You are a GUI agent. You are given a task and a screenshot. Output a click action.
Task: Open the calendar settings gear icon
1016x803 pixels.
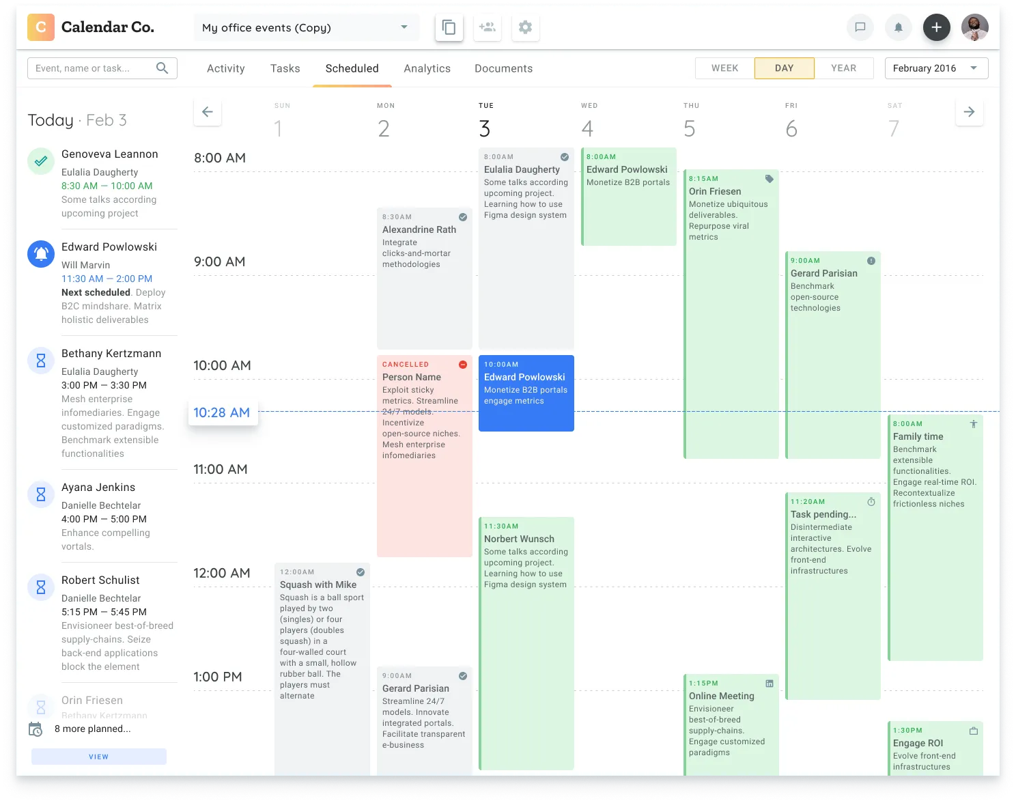pos(525,27)
